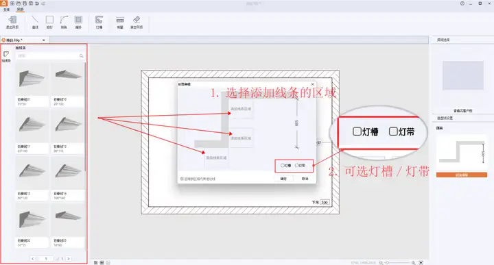Click the magnifier search icon in left panel

click(x=81, y=56)
